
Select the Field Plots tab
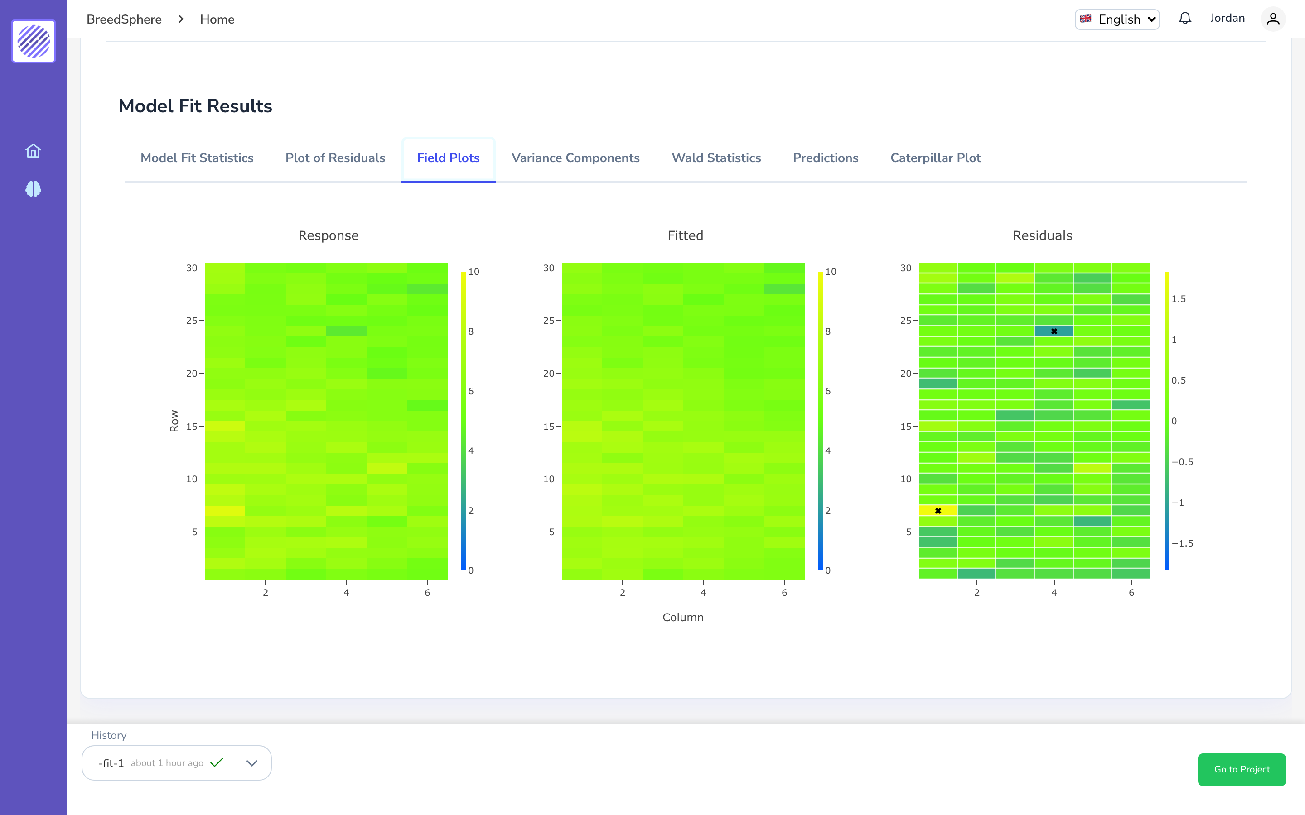(448, 158)
